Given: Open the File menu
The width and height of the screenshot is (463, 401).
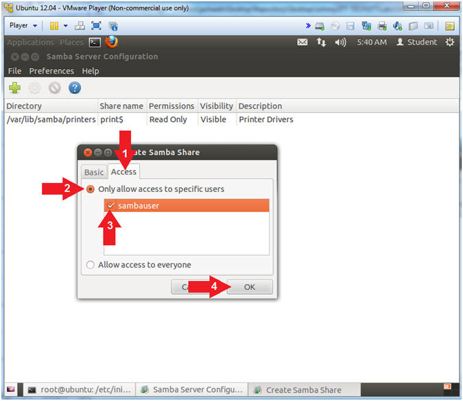Looking at the screenshot, I should (x=14, y=71).
